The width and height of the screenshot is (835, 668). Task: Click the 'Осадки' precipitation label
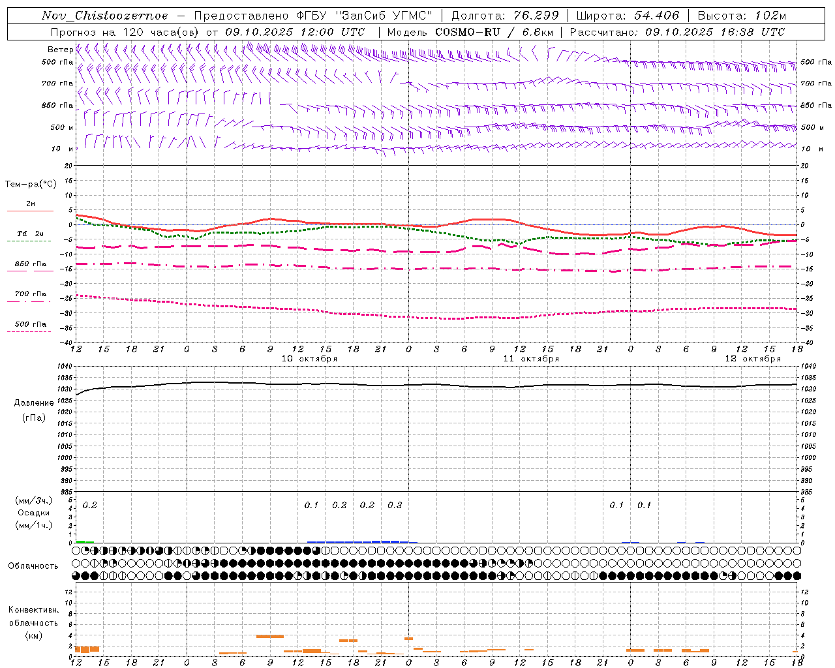pos(34,513)
